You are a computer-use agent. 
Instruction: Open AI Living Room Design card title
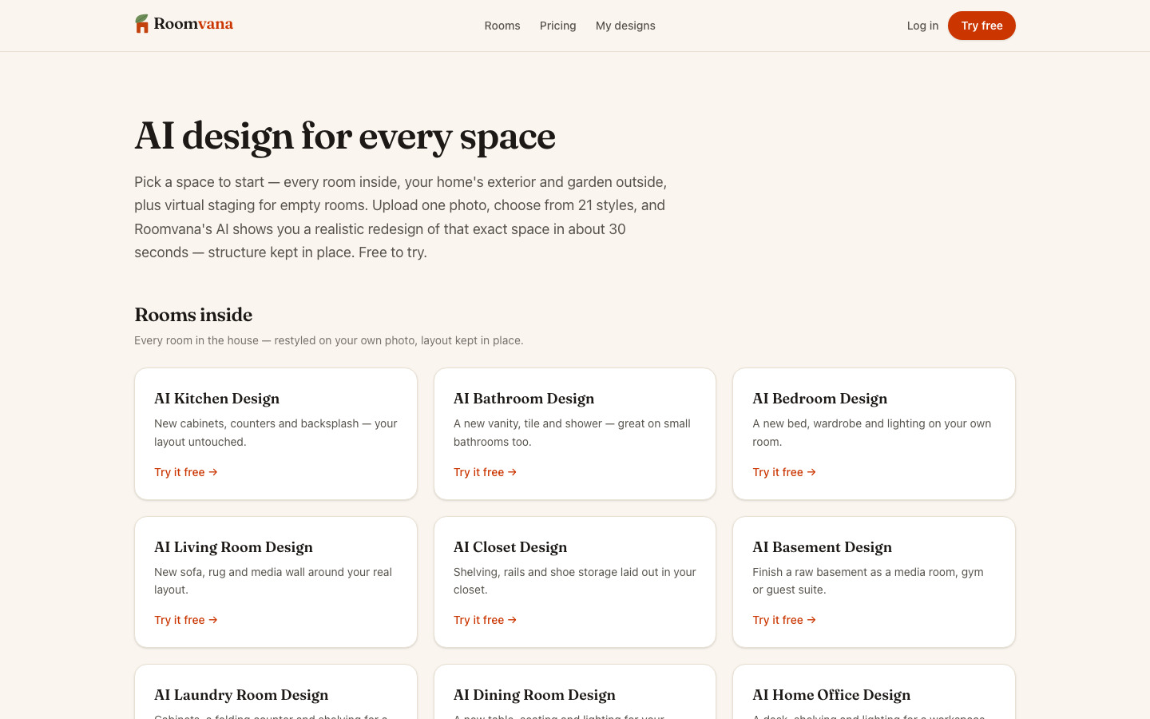point(233,547)
